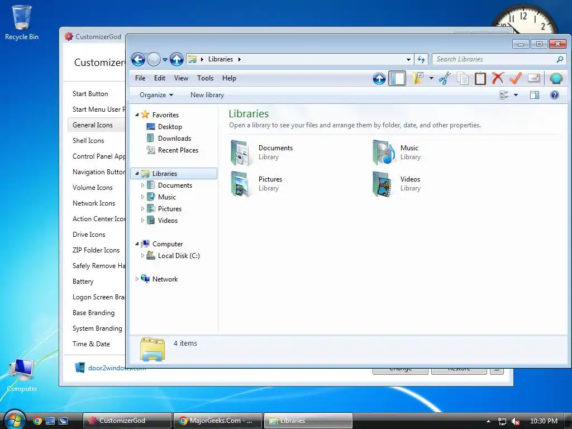Collapse the Libraries tree triangle
The height and width of the screenshot is (429, 572).
click(137, 174)
